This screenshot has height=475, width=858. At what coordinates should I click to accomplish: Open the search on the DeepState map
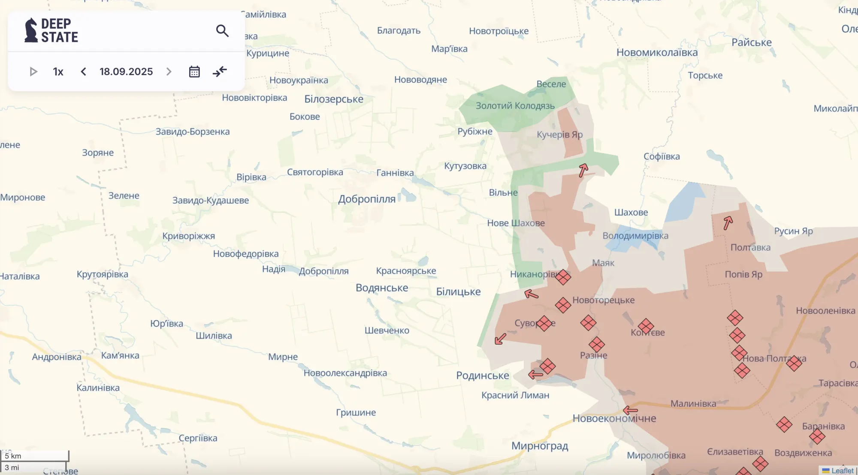pyautogui.click(x=223, y=30)
